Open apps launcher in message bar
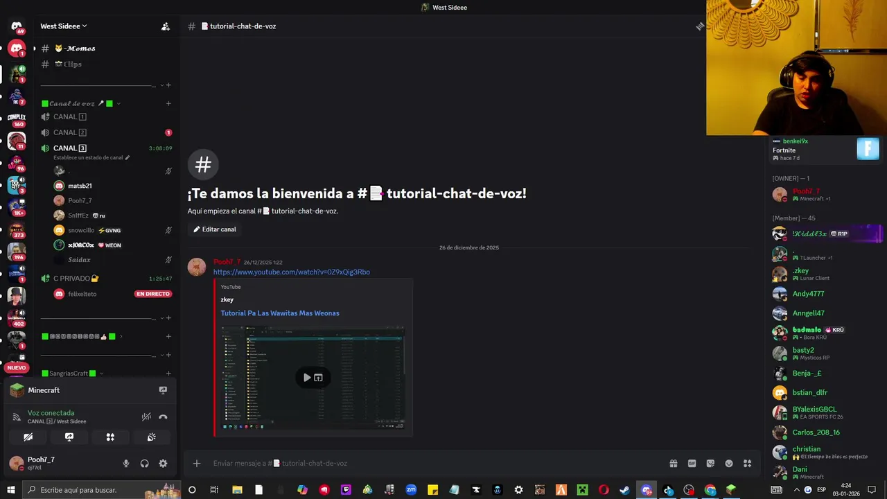The image size is (887, 499). pos(747,463)
